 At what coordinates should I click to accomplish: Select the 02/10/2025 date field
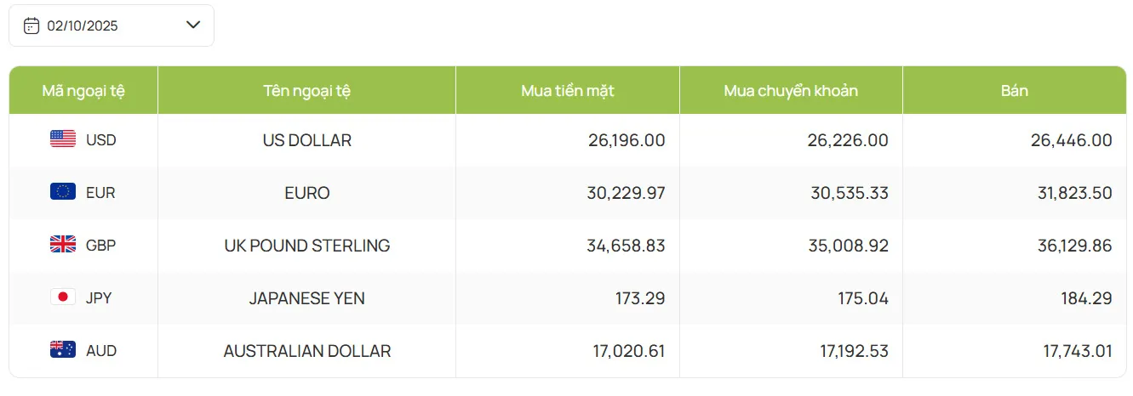[83, 25]
